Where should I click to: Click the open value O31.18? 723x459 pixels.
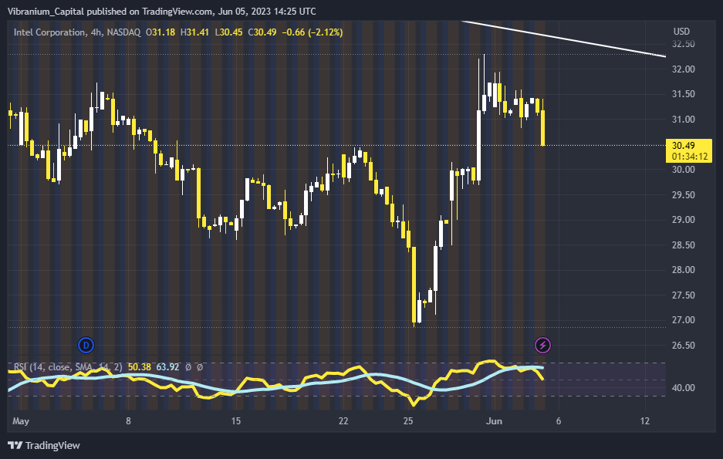pos(160,32)
